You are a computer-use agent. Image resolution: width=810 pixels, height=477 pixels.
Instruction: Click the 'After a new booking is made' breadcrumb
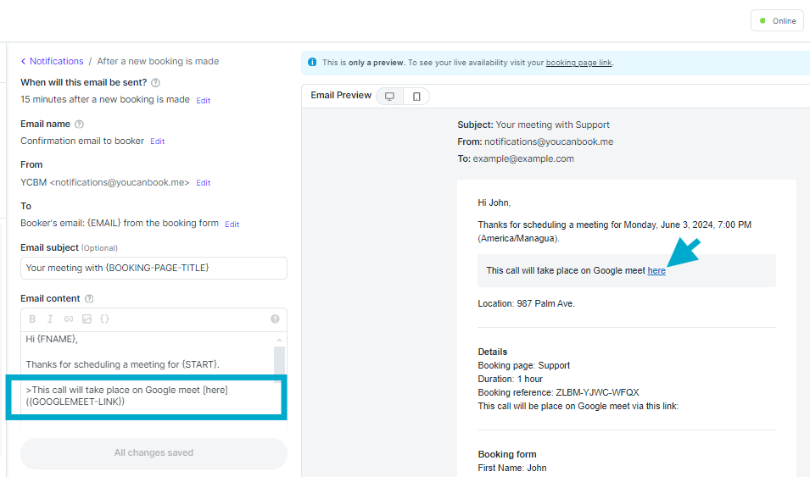(158, 61)
